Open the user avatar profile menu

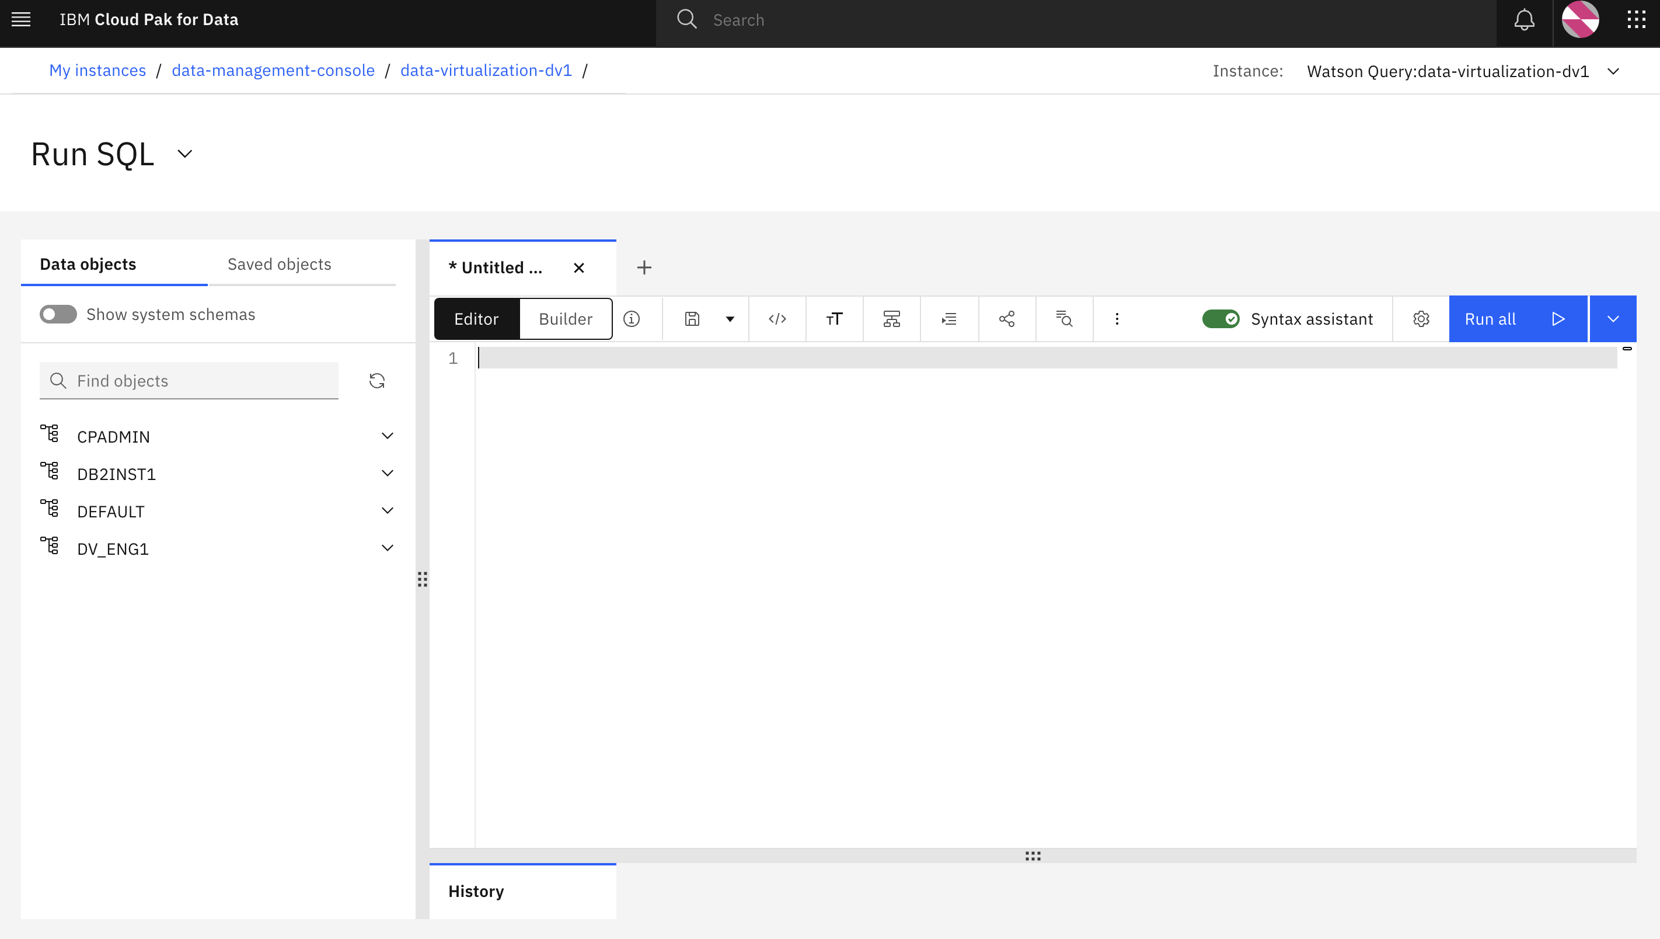1580,19
